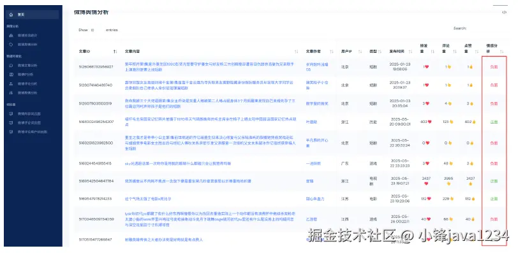Open article content link for ID 5126068732956927
The image size is (518, 253).
click(209, 67)
